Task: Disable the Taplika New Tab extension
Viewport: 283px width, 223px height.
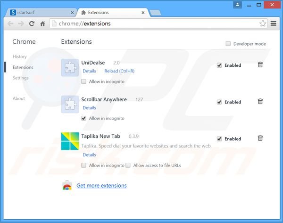Action: coord(219,139)
